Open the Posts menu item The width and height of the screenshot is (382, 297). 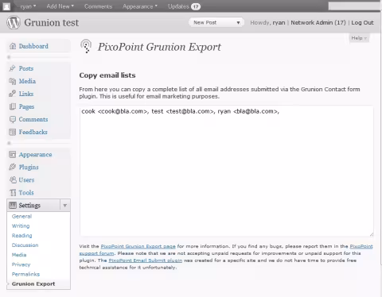pos(26,68)
